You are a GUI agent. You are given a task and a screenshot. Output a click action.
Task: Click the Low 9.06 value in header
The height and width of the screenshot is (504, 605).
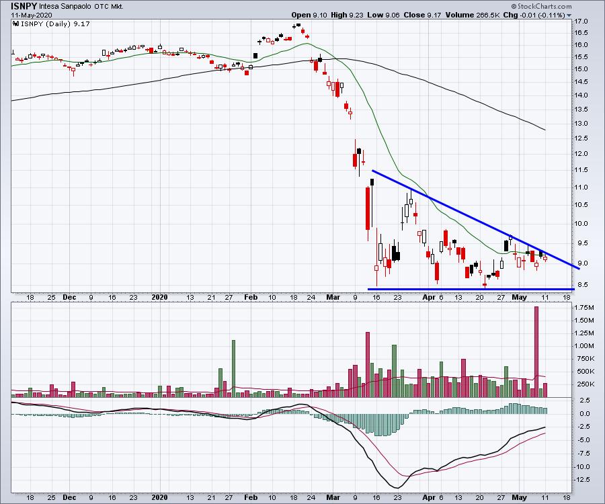pyautogui.click(x=383, y=15)
